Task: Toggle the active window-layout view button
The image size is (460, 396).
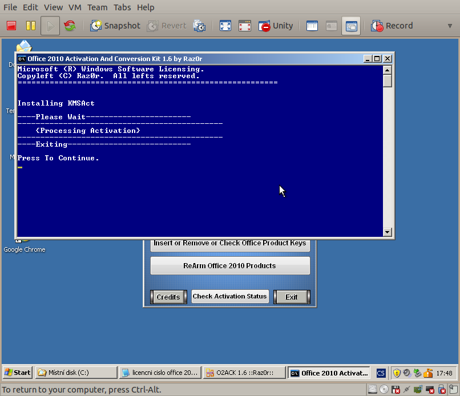Action: click(351, 26)
